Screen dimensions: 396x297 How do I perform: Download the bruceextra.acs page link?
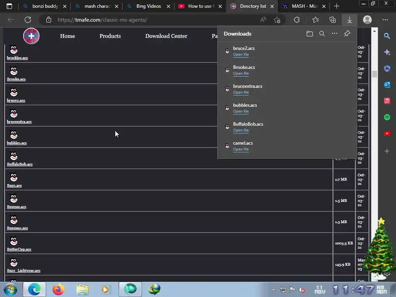point(19,121)
